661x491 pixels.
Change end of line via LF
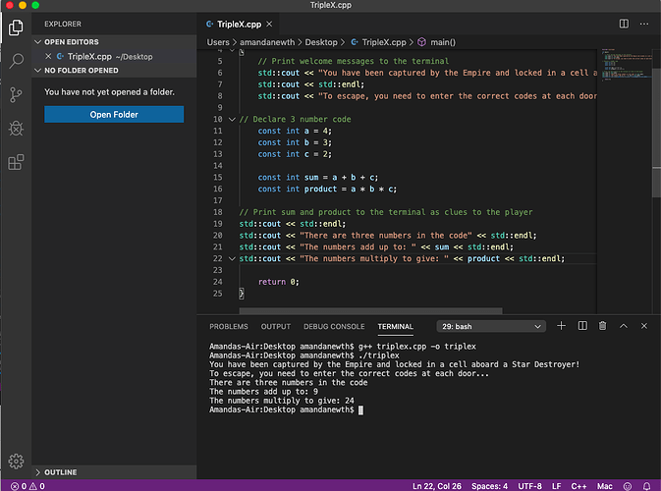click(x=557, y=486)
